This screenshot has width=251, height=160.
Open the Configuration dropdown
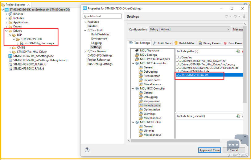(x=190, y=29)
